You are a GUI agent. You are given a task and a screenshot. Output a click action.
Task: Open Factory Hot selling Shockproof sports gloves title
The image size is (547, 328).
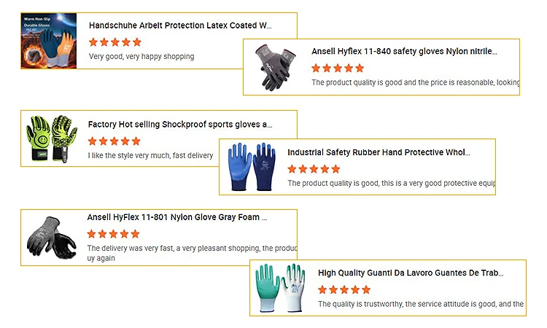179,125
